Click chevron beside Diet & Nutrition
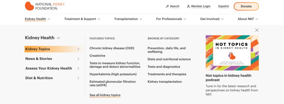The image size is (284, 104). tap(78, 78)
